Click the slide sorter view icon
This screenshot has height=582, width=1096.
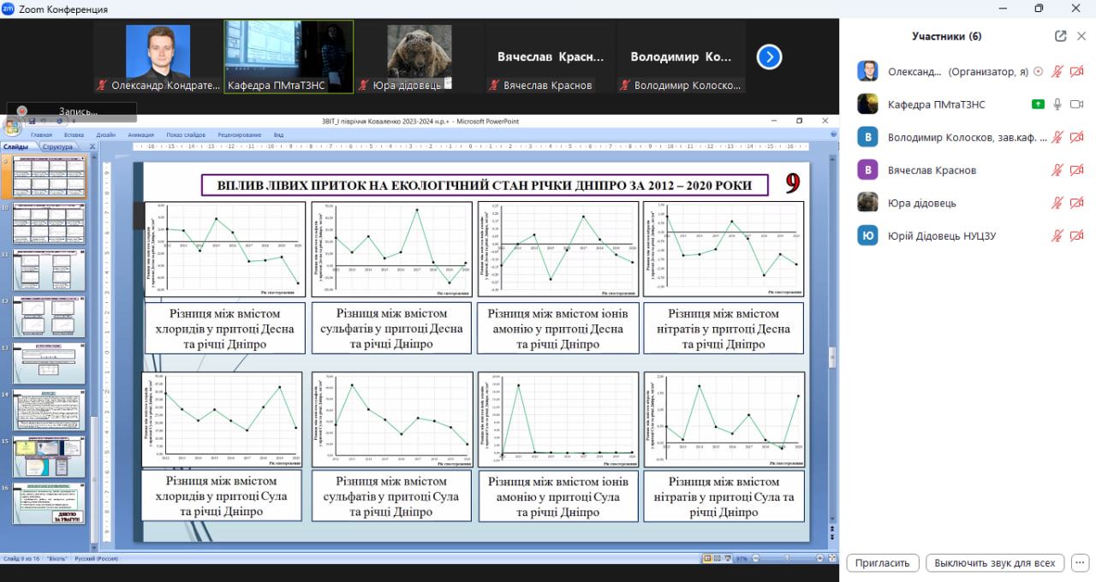point(718,559)
